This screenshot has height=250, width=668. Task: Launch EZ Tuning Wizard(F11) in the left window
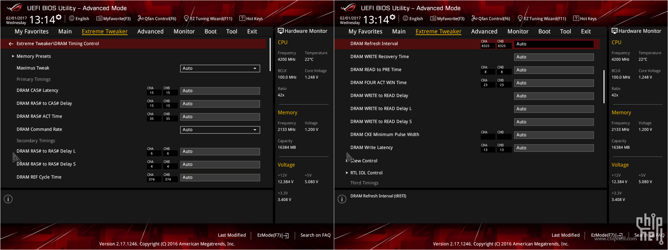[x=208, y=19]
